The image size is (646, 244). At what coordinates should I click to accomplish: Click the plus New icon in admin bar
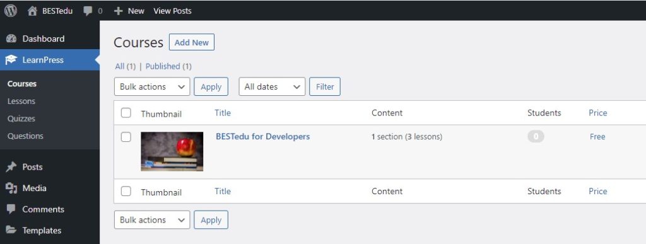[x=118, y=11]
